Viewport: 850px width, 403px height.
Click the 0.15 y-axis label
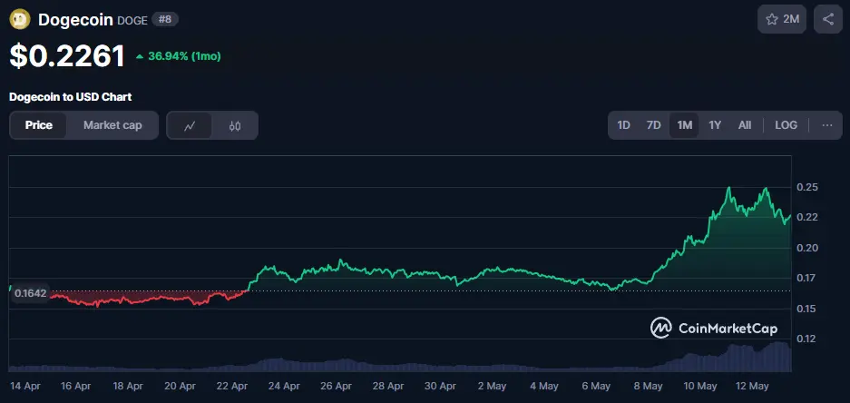coord(807,309)
